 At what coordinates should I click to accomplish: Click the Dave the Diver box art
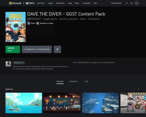coord(15,27)
